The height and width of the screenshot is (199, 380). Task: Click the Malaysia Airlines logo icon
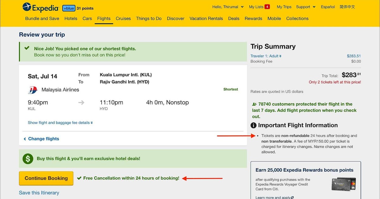pyautogui.click(x=33, y=90)
